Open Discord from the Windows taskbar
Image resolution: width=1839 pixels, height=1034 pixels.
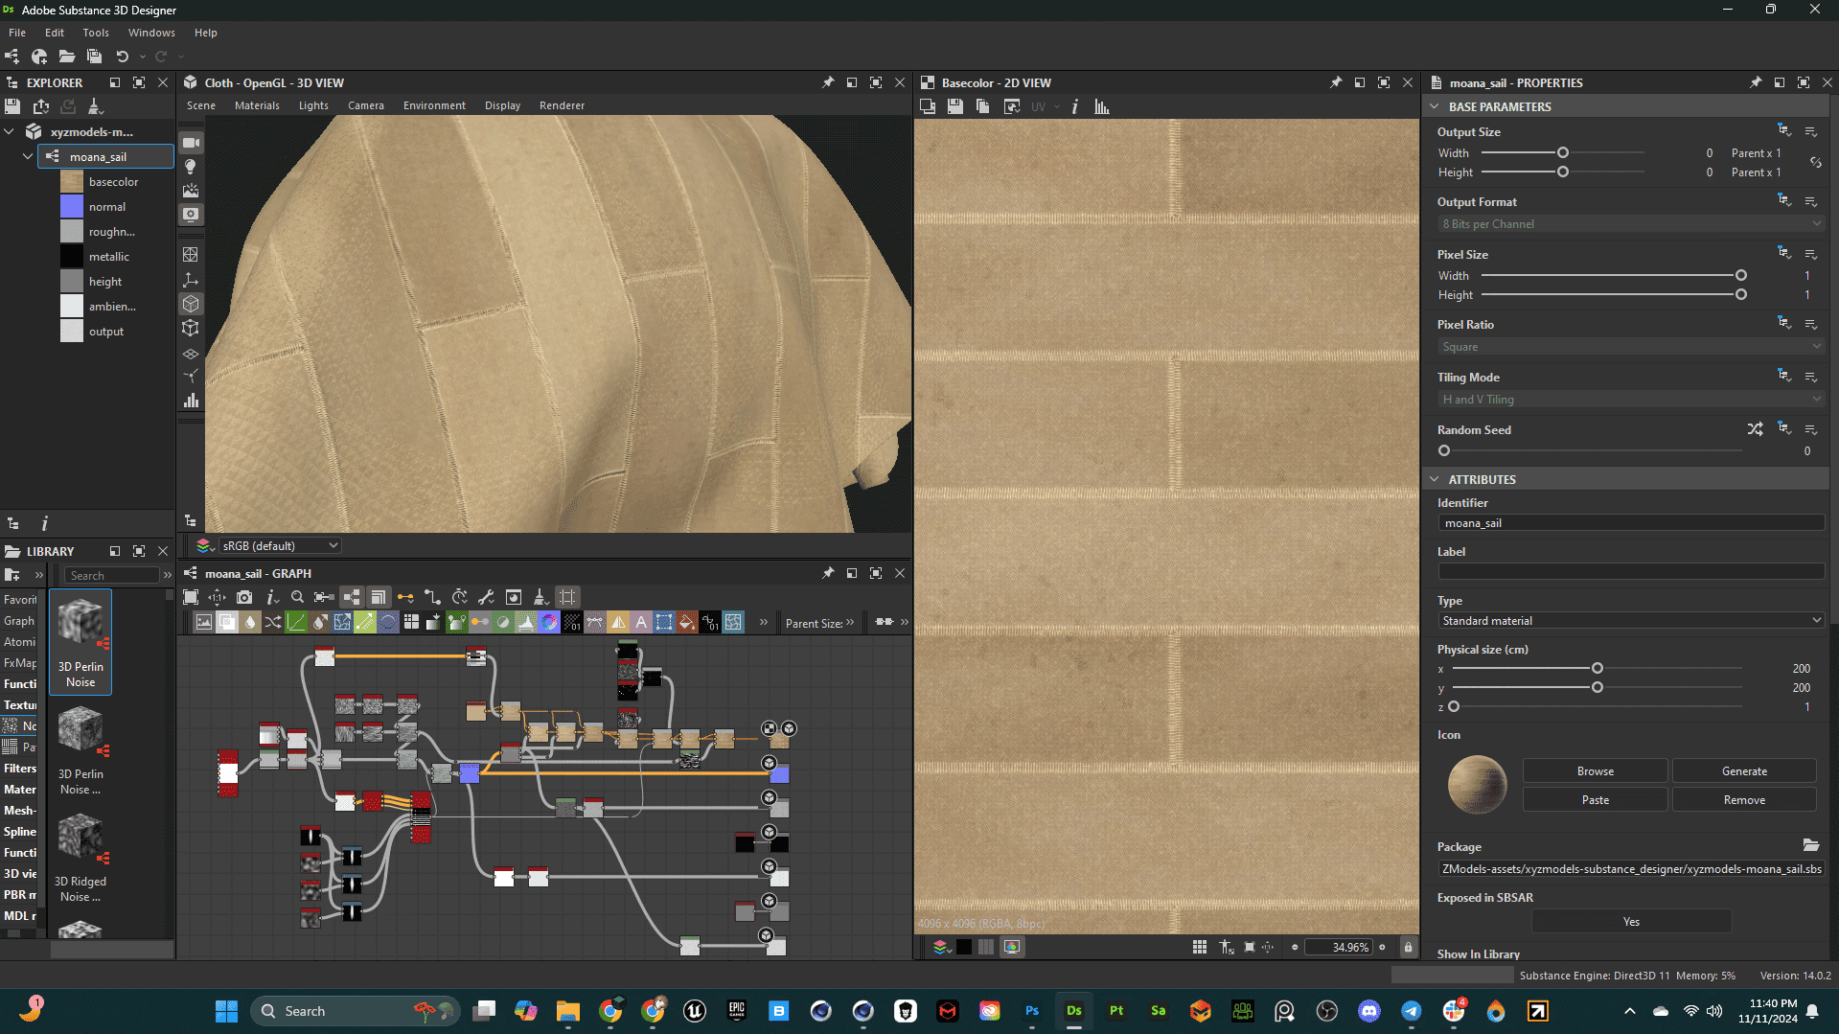(1368, 1011)
